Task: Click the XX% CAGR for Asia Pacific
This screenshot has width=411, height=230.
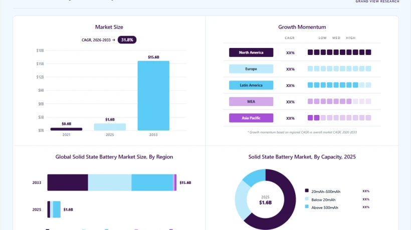Action: click(290, 118)
